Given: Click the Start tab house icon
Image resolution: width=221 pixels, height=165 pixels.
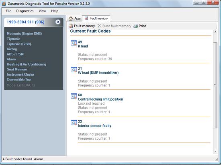Looking at the screenshot, I should click(71, 19).
